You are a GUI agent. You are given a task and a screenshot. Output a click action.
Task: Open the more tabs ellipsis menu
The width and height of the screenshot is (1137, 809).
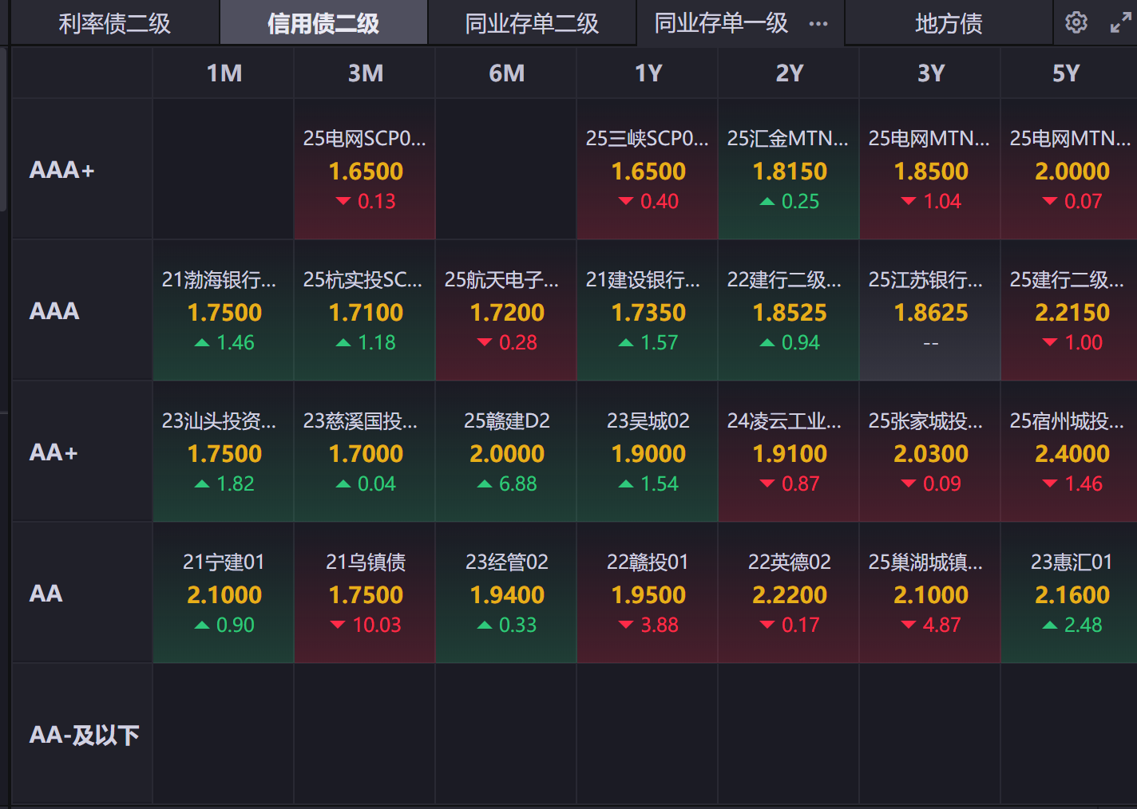(818, 24)
